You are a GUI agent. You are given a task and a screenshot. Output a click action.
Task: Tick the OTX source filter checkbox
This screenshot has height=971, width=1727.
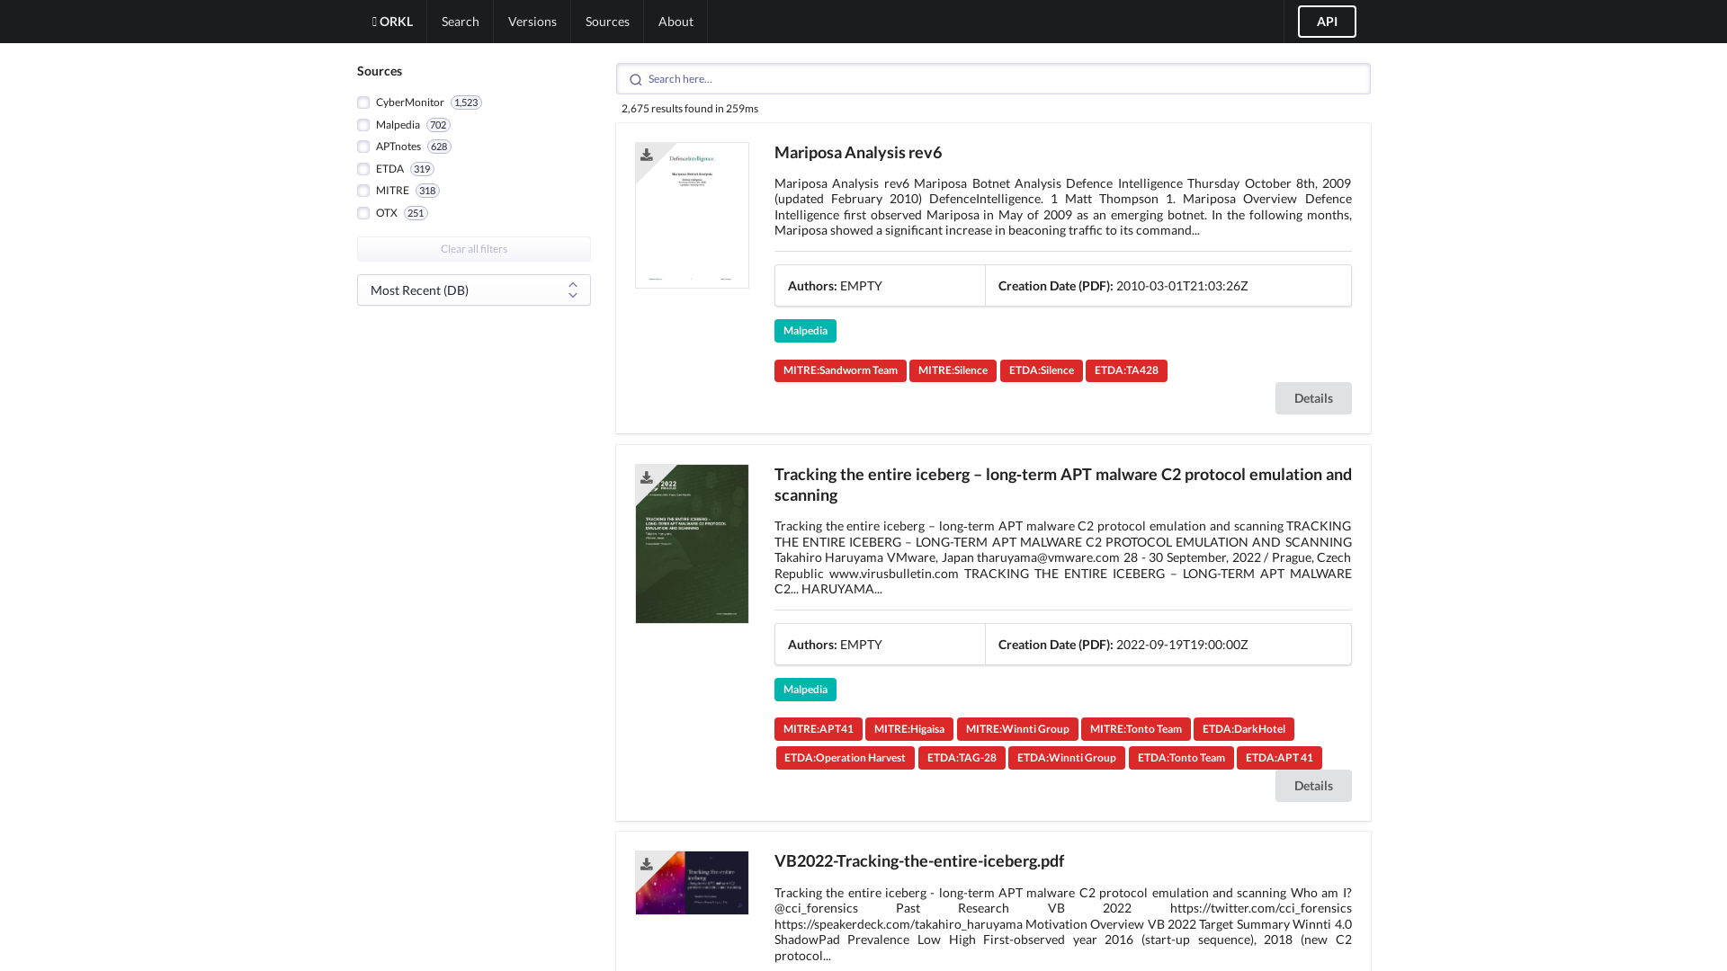pyautogui.click(x=363, y=213)
